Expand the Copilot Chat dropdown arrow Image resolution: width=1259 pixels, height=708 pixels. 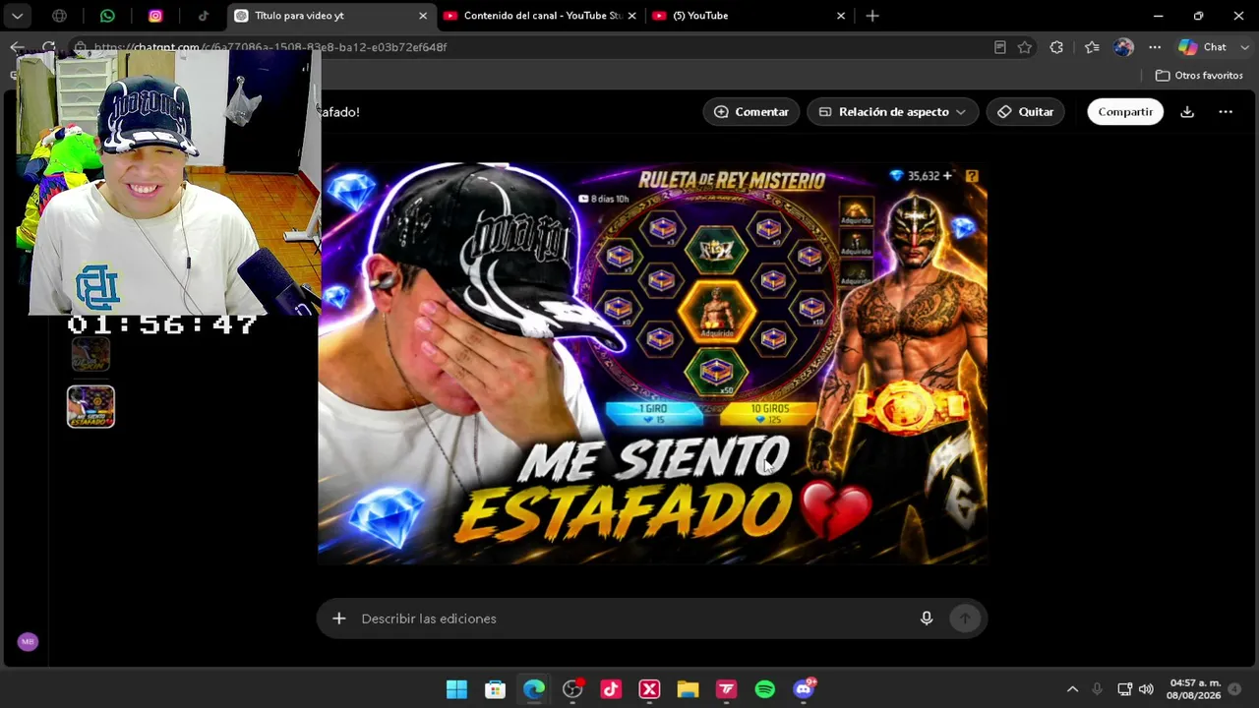click(x=1244, y=47)
